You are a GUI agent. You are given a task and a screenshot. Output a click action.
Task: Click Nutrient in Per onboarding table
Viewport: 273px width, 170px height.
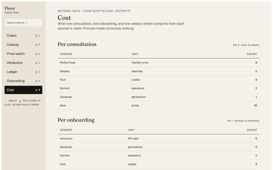coord(65,155)
